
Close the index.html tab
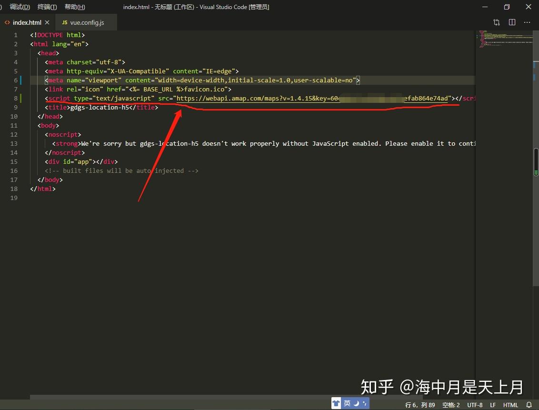pos(47,22)
